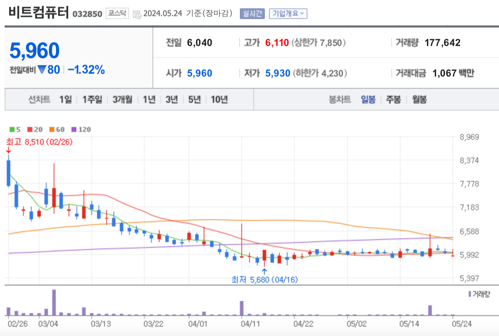Switch to the 일봉 candlestick chart

click(x=368, y=99)
